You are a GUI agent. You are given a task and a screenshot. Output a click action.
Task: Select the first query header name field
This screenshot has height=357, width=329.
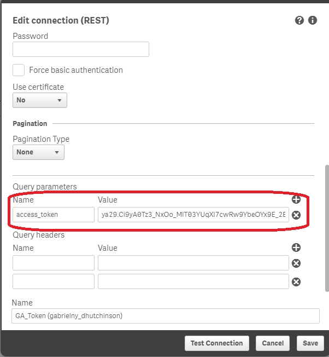[54, 263]
